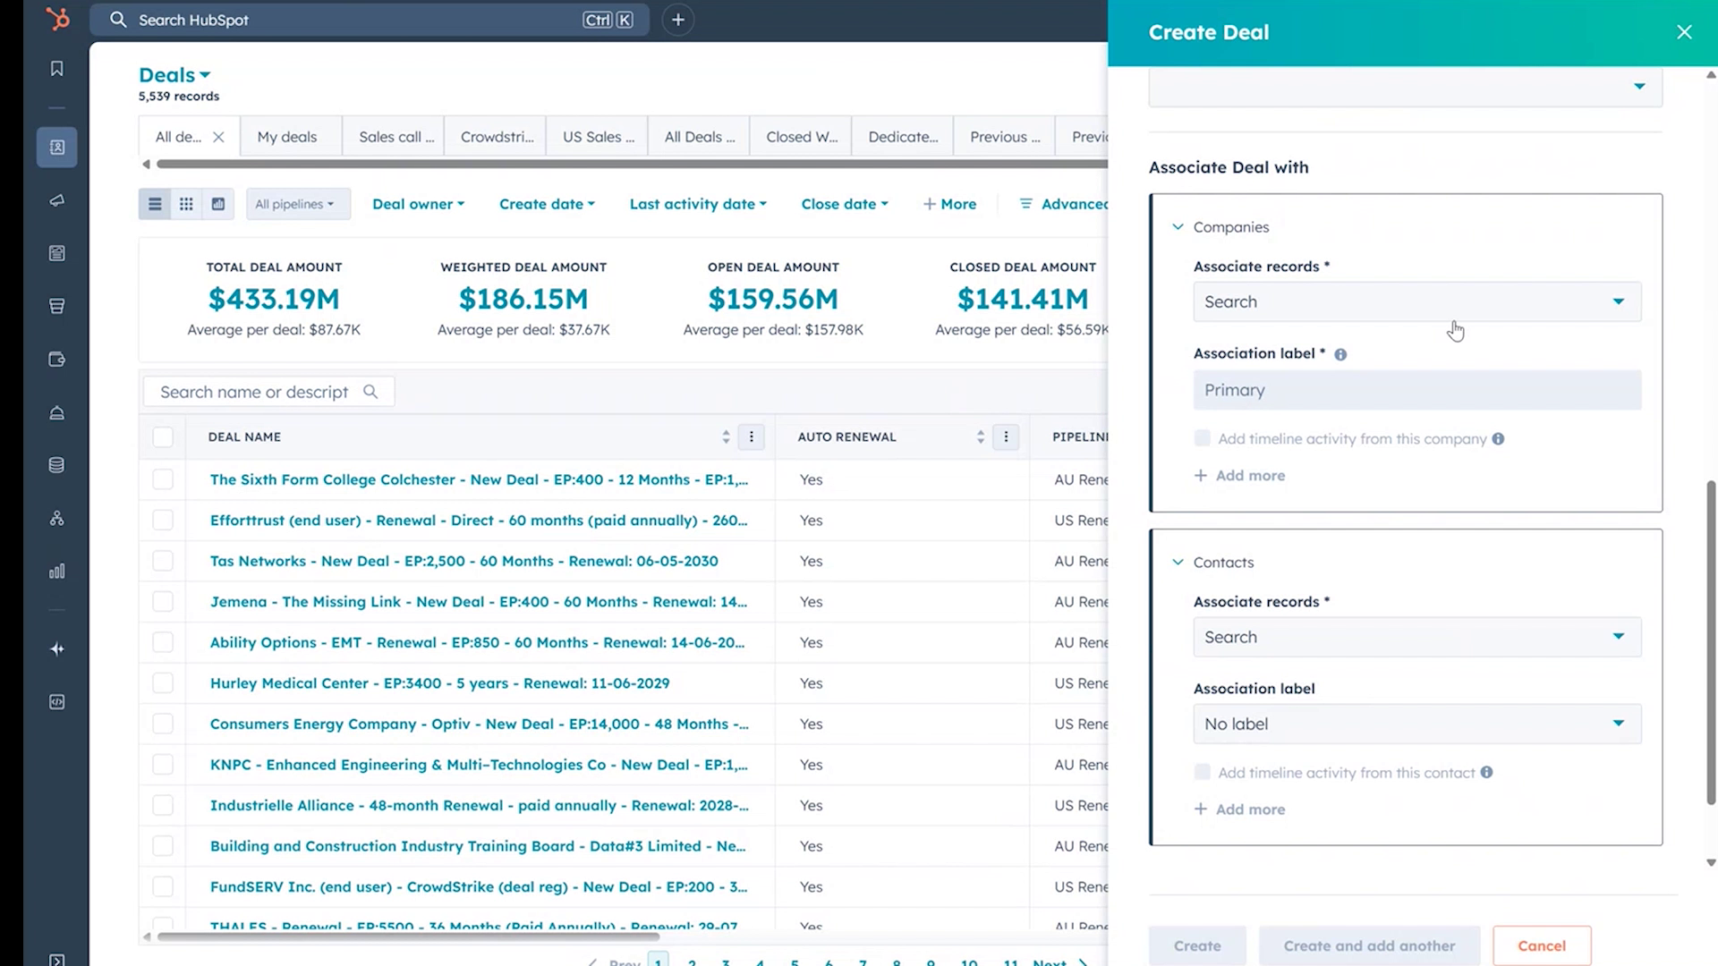Select the Bookmarks icon in the left sidebar
The image size is (1718, 966).
56,68
